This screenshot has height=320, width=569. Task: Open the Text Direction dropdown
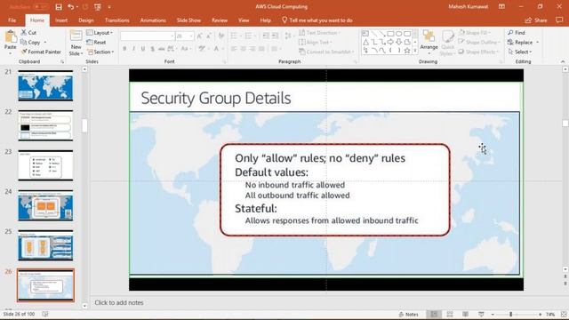[320, 33]
